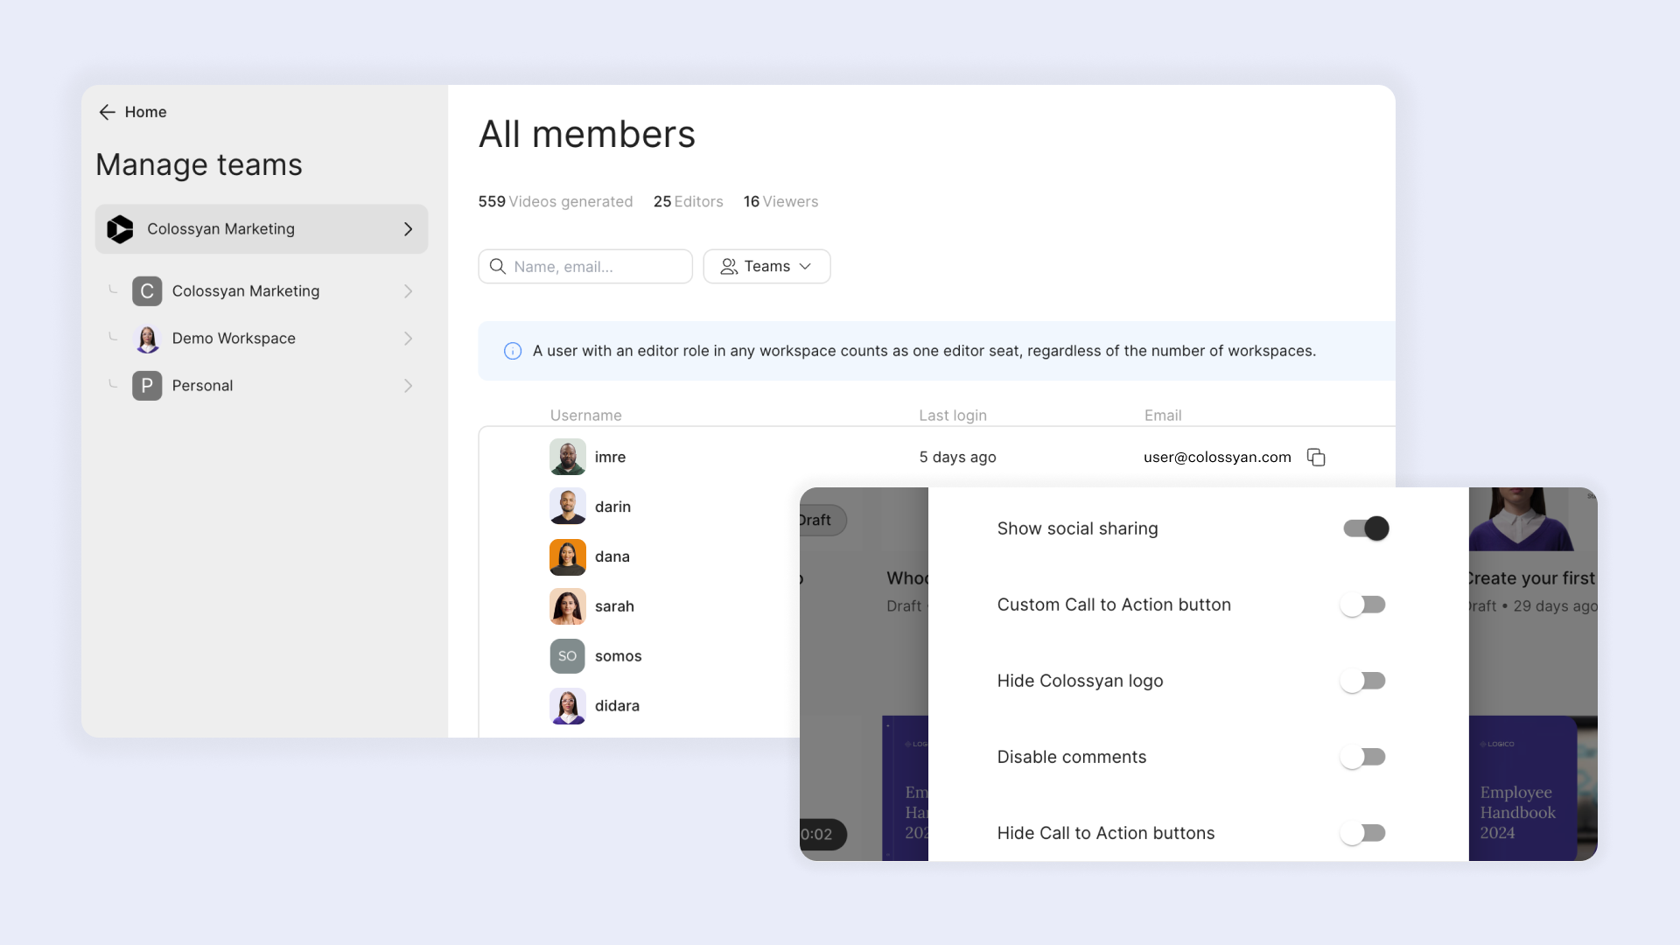1680x945 pixels.
Task: Click the Username column header
Action: click(x=585, y=416)
